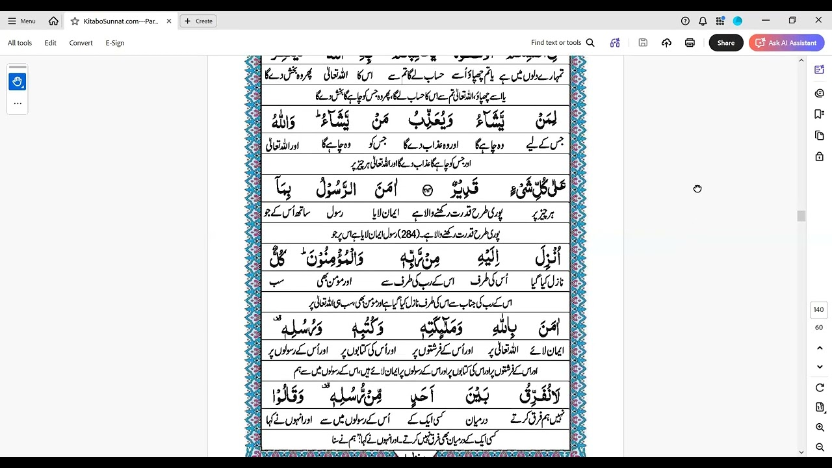Open the Comments panel icon

click(x=819, y=93)
